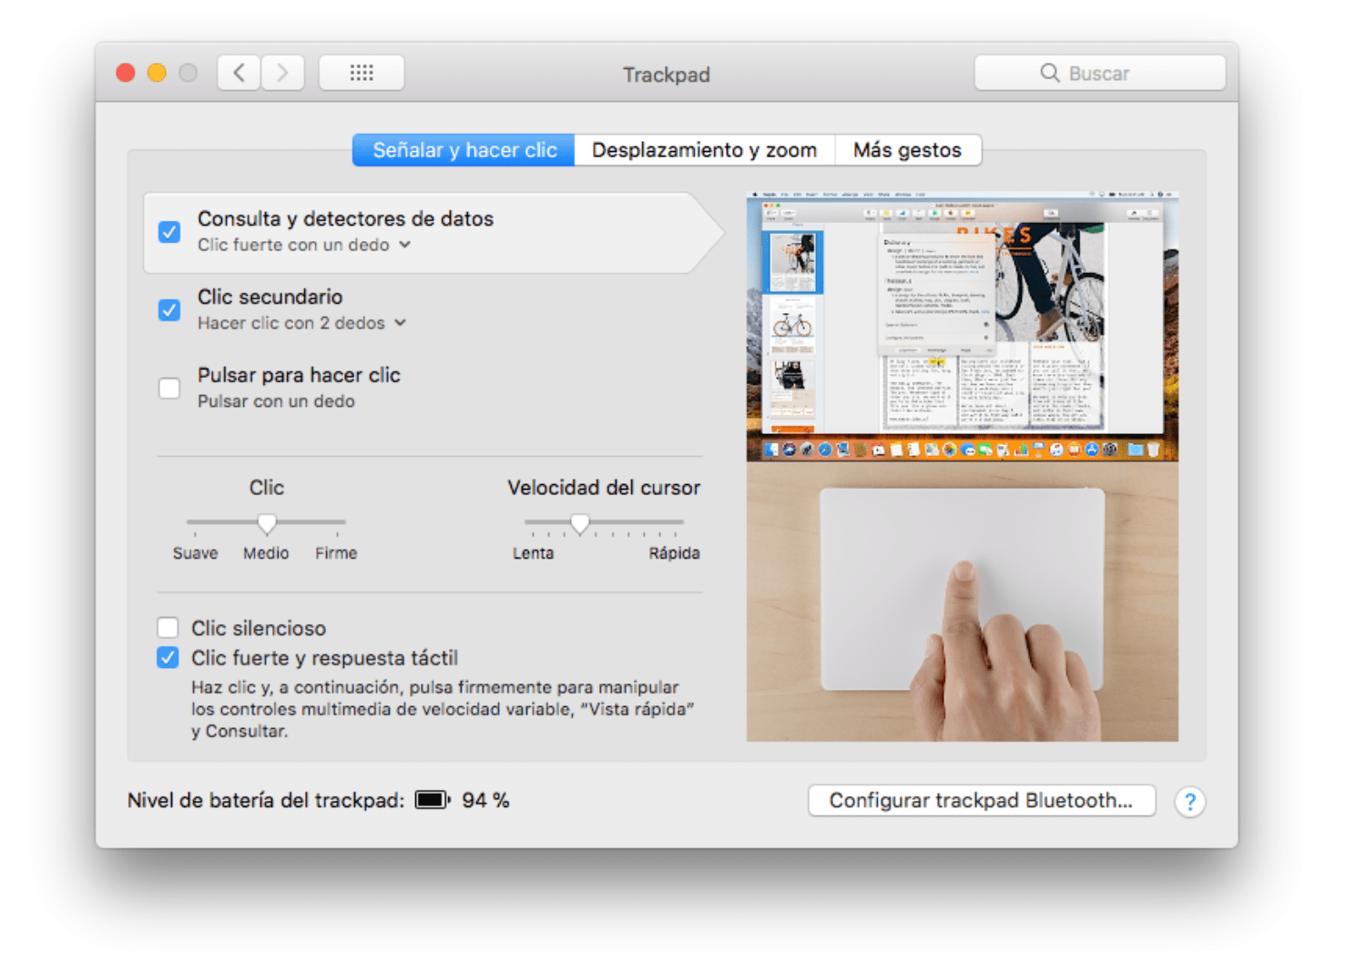Switch to Desplazamiento y zoom tab
1366x961 pixels.
(705, 150)
